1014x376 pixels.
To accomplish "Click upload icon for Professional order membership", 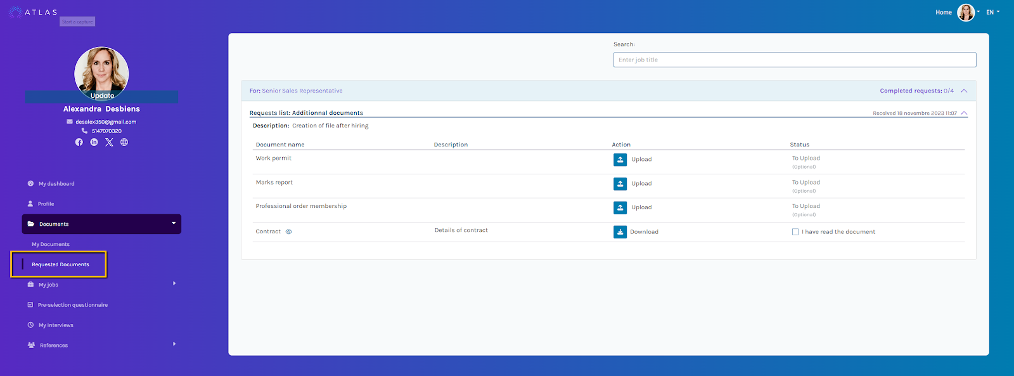I will click(620, 207).
